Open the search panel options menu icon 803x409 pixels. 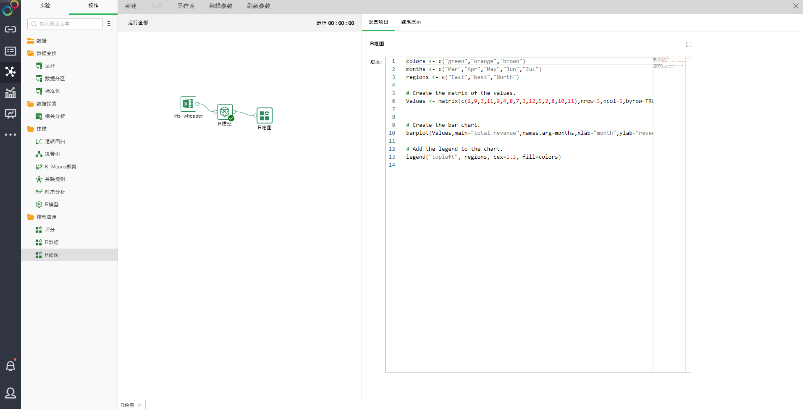pyautogui.click(x=109, y=24)
